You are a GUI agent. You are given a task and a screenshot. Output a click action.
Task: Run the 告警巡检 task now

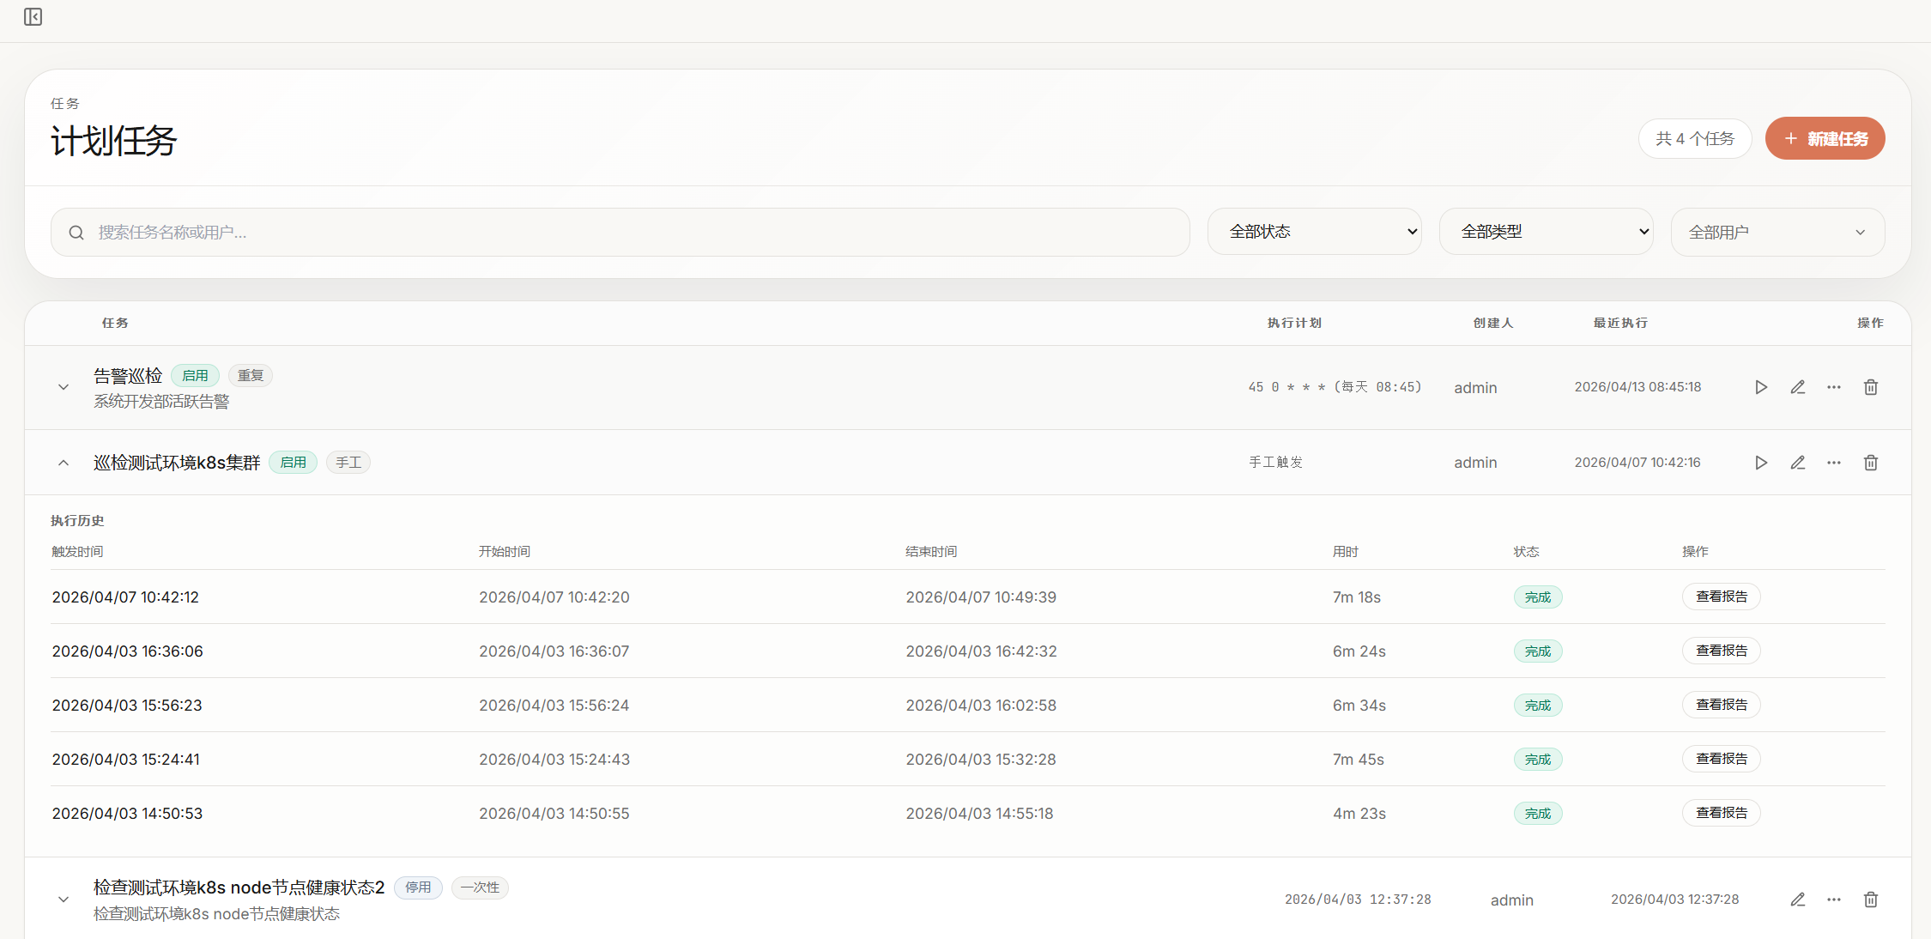[1760, 387]
